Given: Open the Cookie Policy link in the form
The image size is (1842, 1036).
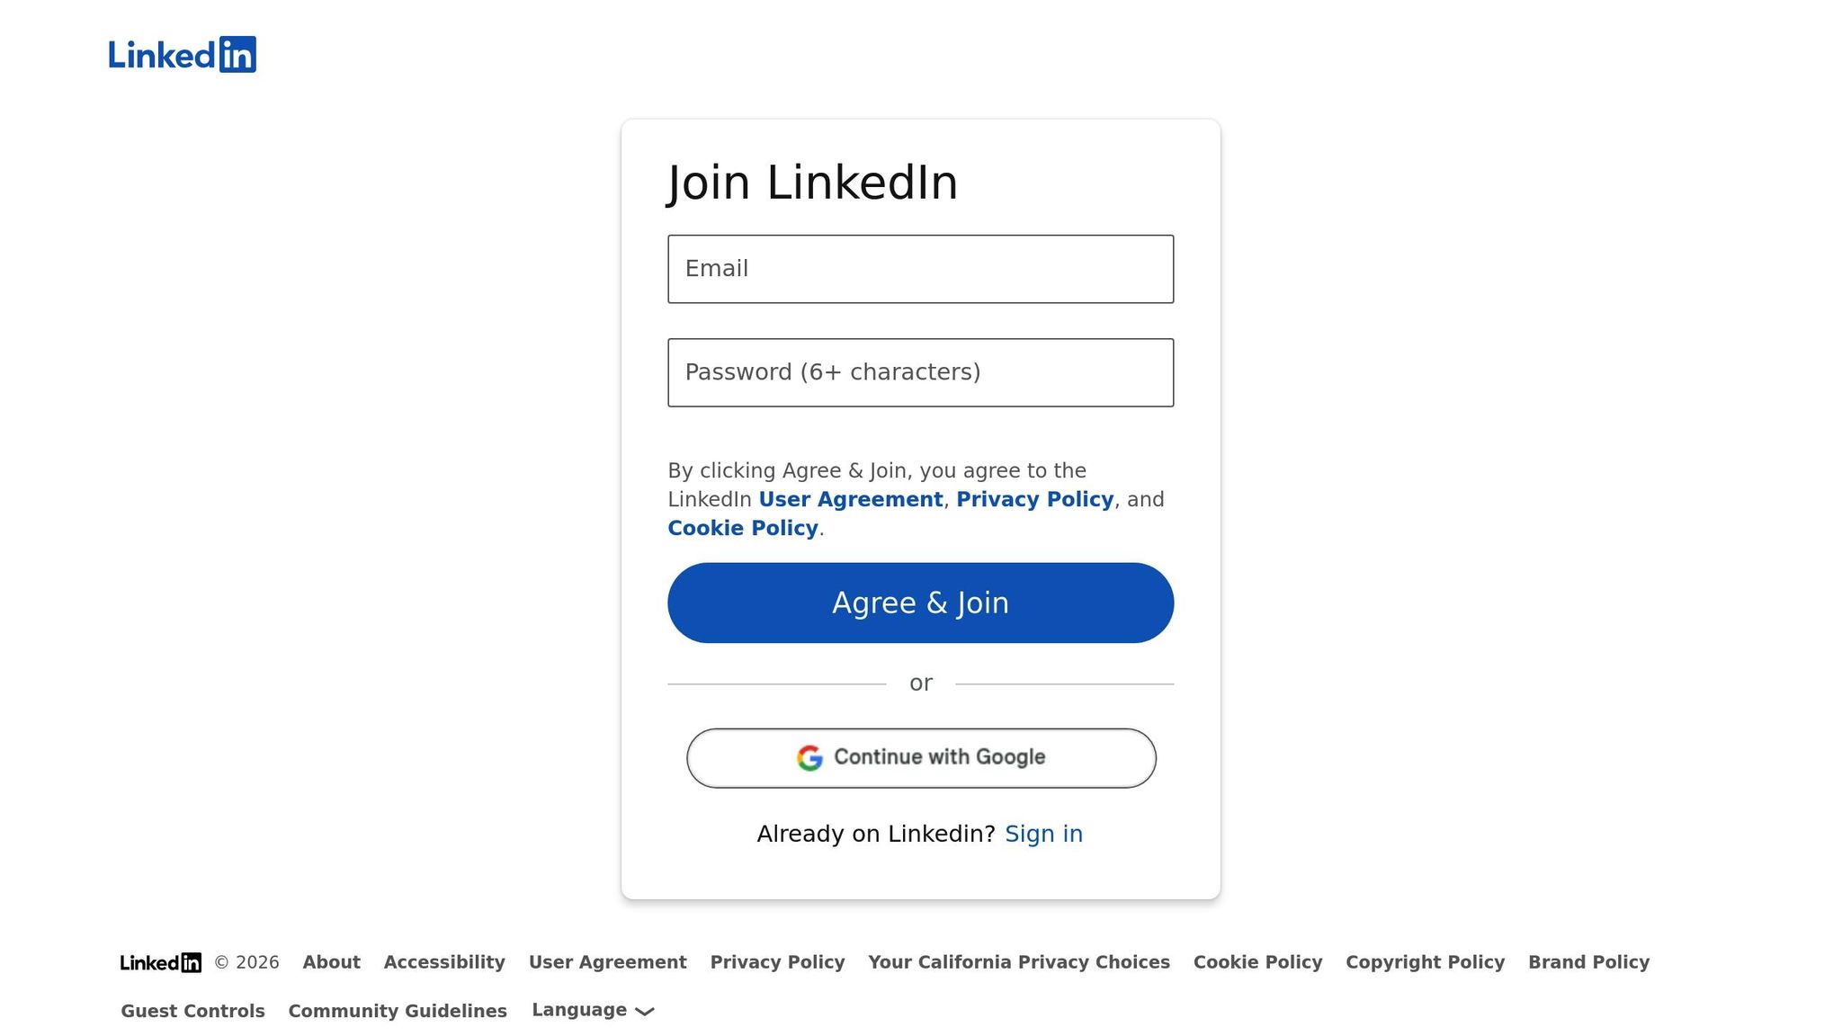Looking at the screenshot, I should point(742,529).
